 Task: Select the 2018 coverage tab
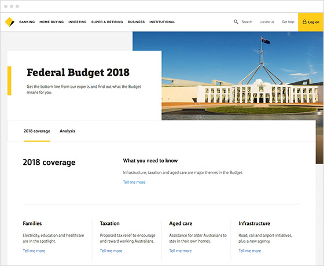37,131
